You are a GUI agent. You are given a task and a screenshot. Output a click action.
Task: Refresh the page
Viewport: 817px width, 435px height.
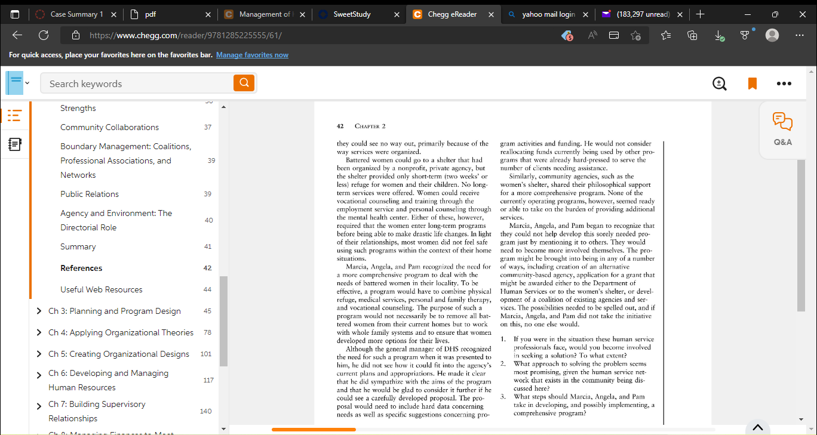(x=44, y=35)
